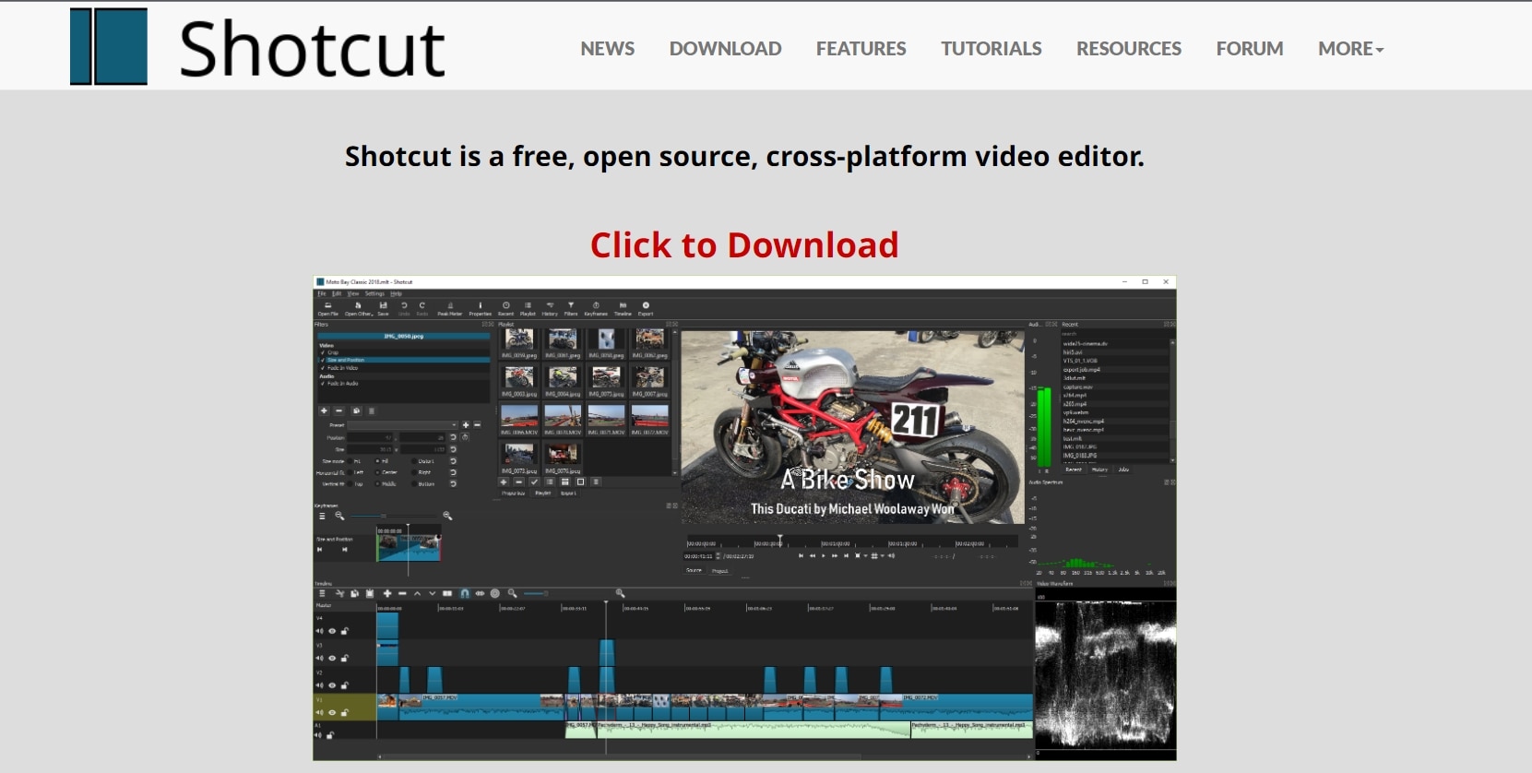Switch to the Jobs tab in Recent panel

coord(1123,470)
